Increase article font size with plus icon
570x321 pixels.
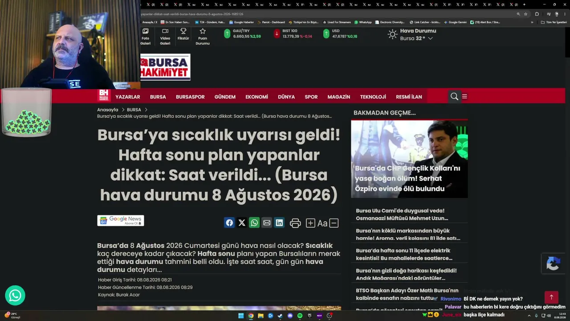310,223
